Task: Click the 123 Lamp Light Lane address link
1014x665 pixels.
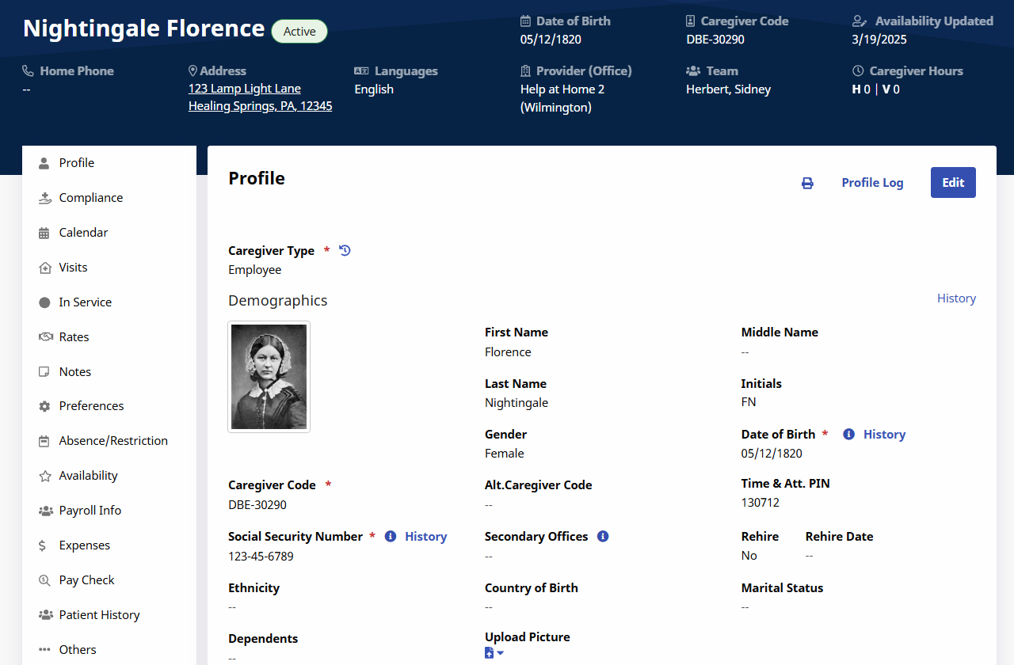Action: pos(245,89)
